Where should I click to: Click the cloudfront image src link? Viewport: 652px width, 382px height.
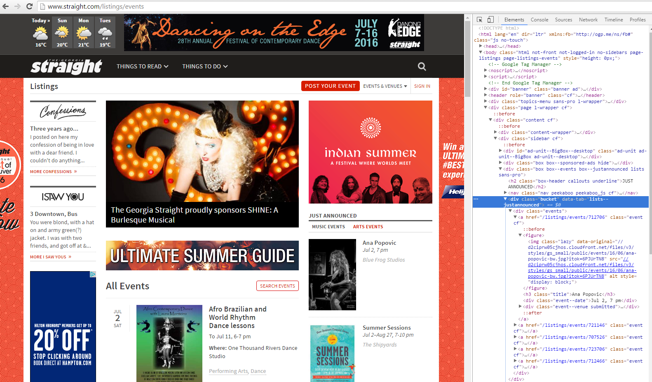click(x=582, y=267)
